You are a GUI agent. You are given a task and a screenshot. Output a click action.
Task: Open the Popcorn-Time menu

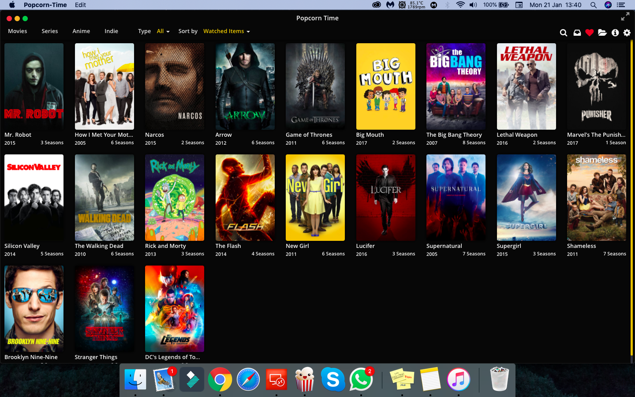click(45, 5)
